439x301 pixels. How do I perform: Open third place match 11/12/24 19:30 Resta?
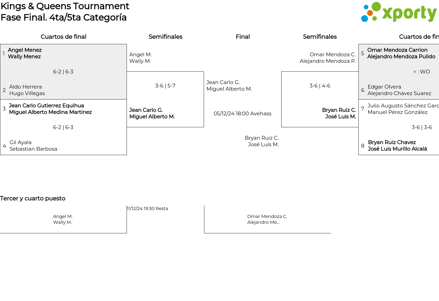pyautogui.click(x=147, y=209)
